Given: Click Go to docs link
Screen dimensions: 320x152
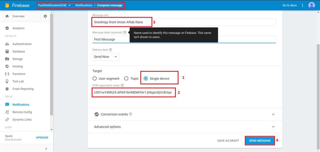Looking at the screenshot, I should 289,5.
